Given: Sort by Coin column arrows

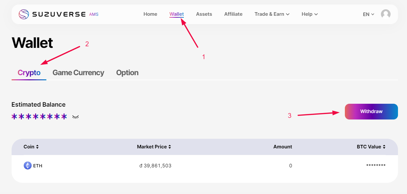Looking at the screenshot, I should [37, 147].
